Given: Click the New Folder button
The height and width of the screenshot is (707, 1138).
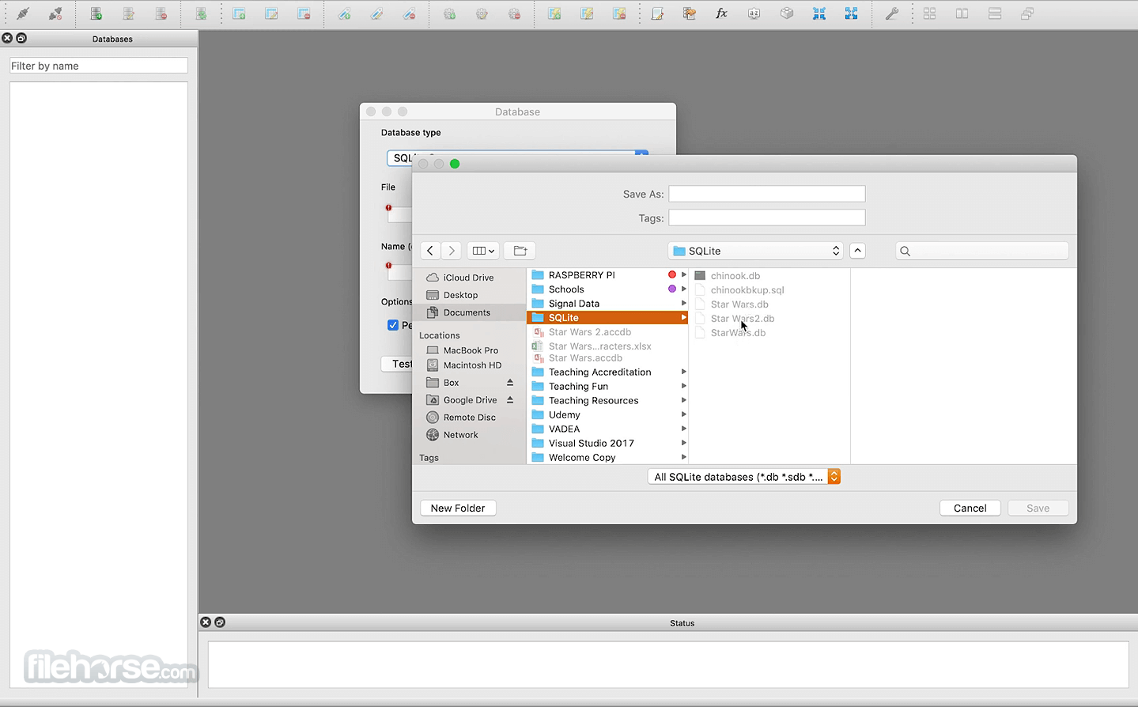Looking at the screenshot, I should coord(458,508).
